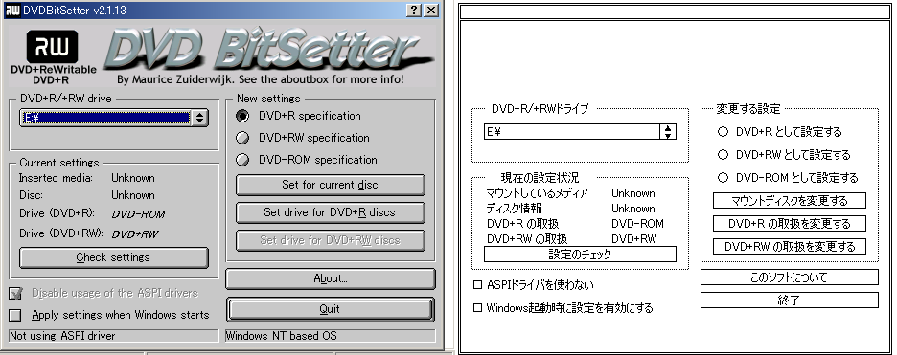897x355 pixels.
Task: Select DVD+R として設定する radio button
Action: coord(723,132)
